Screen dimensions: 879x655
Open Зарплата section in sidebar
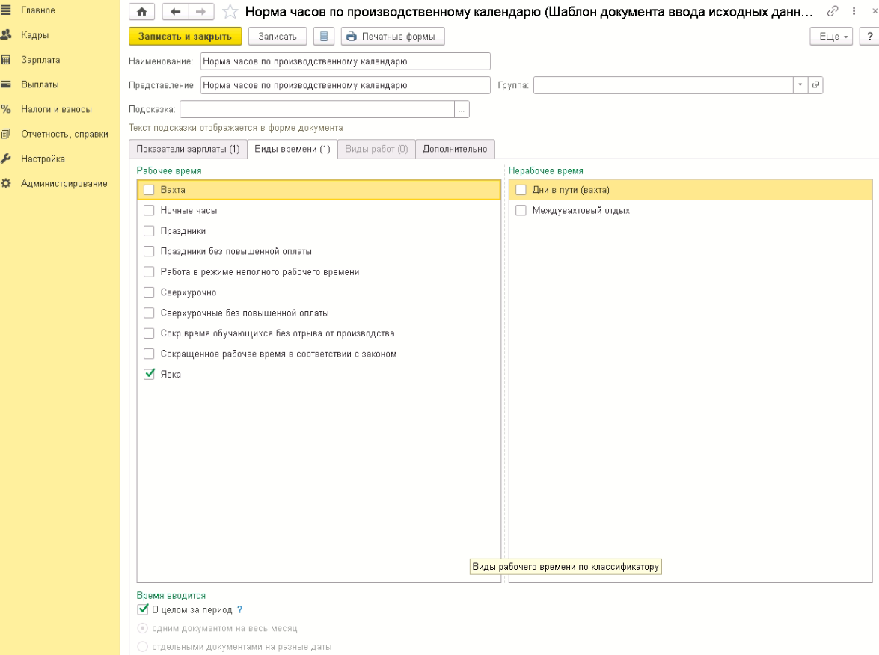[40, 60]
